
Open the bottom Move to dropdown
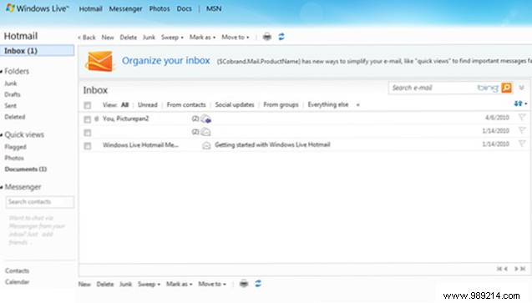tap(212, 284)
